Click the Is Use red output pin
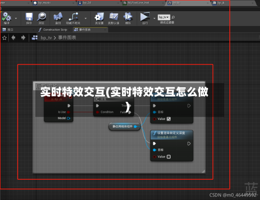The height and width of the screenshot is (200, 260). click(69, 112)
